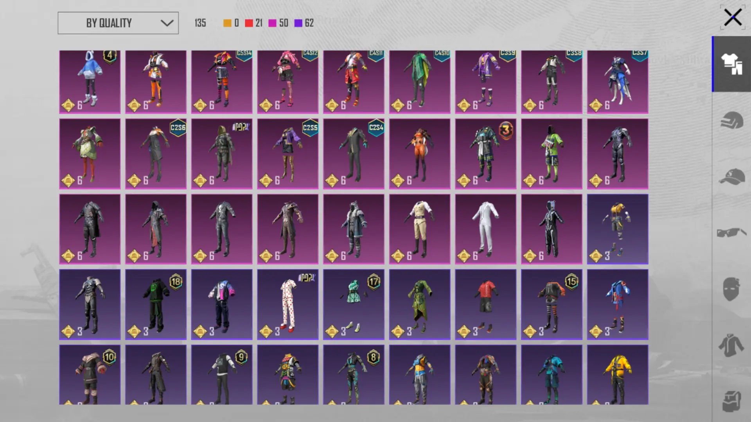
Task: Open the backpack category icon
Action: tap(731, 401)
